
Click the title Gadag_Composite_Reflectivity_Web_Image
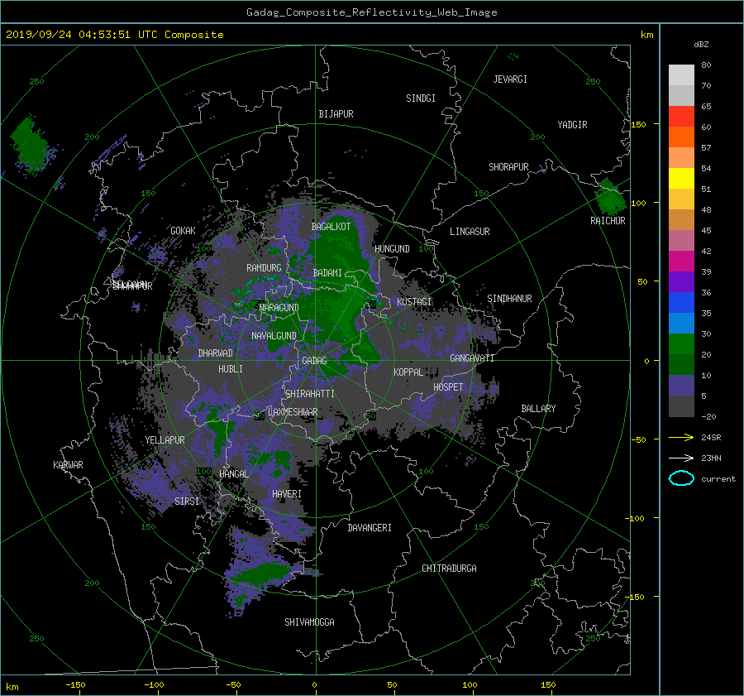[371, 12]
